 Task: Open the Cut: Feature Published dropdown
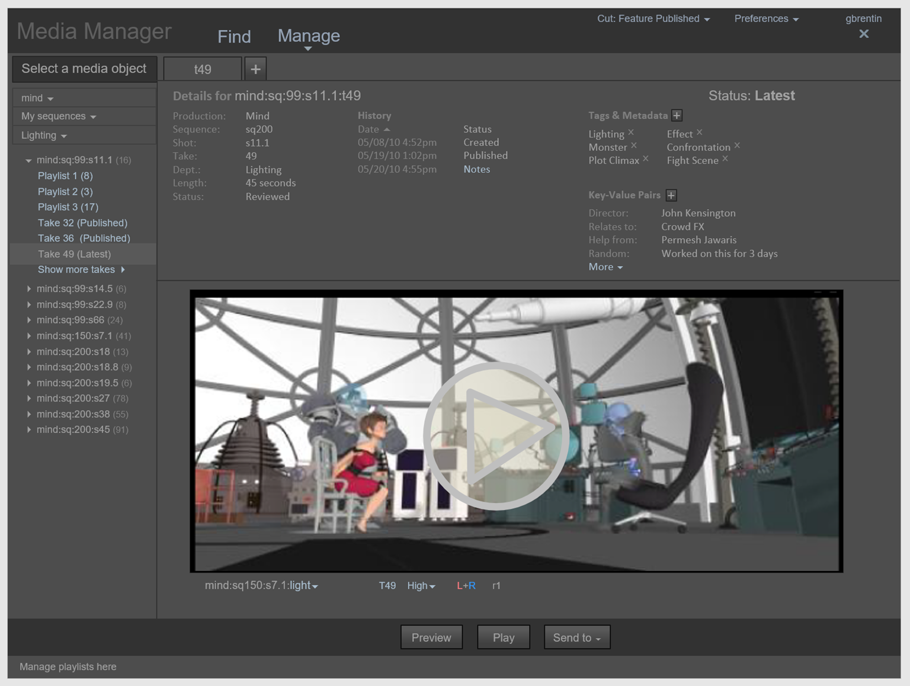pyautogui.click(x=653, y=19)
